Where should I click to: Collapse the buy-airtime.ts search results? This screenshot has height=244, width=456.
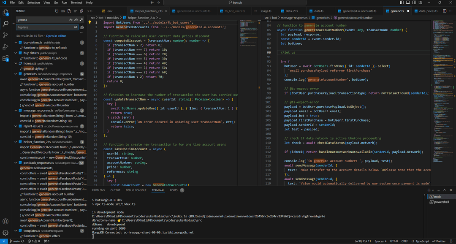(16, 43)
